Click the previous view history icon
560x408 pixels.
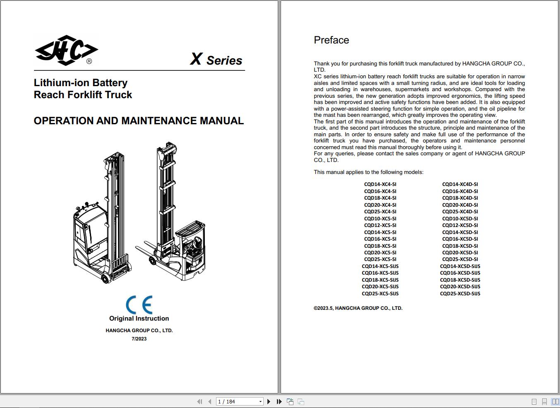[x=290, y=401]
